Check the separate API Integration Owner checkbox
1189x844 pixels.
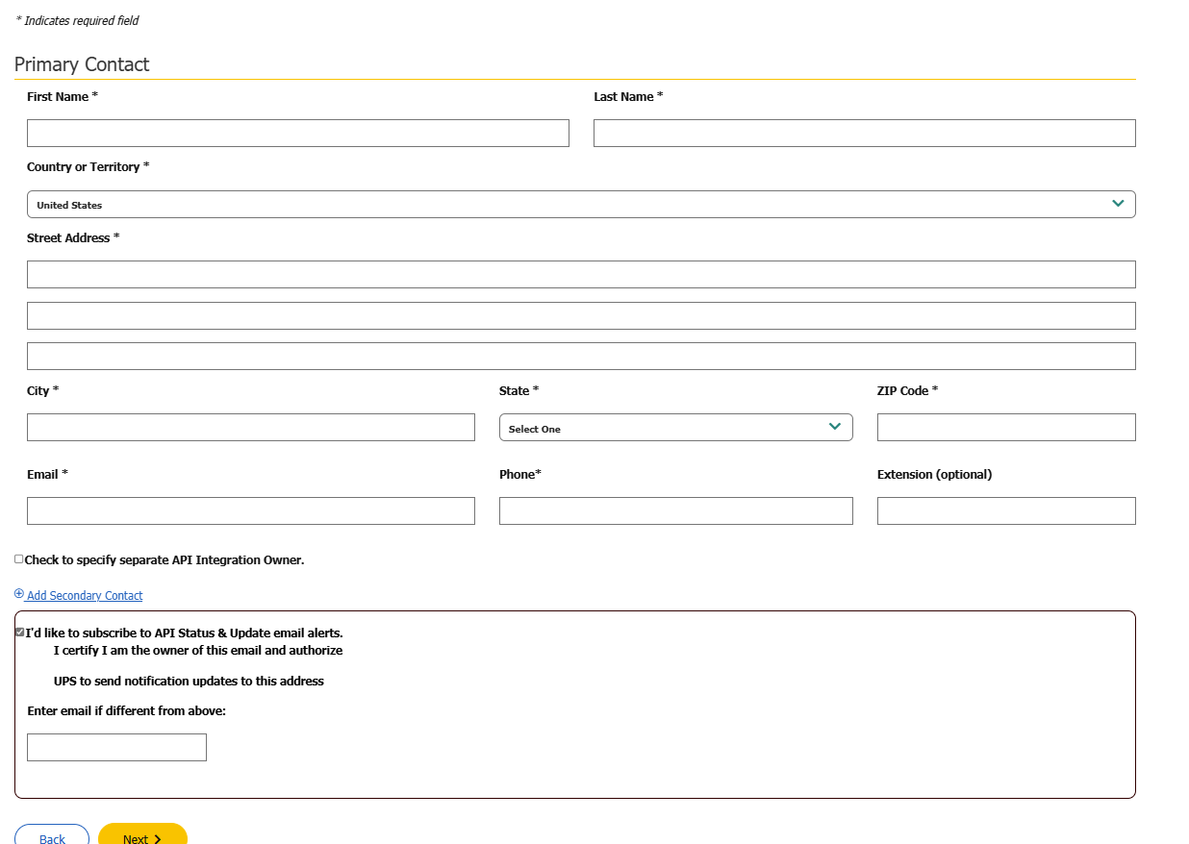19,559
